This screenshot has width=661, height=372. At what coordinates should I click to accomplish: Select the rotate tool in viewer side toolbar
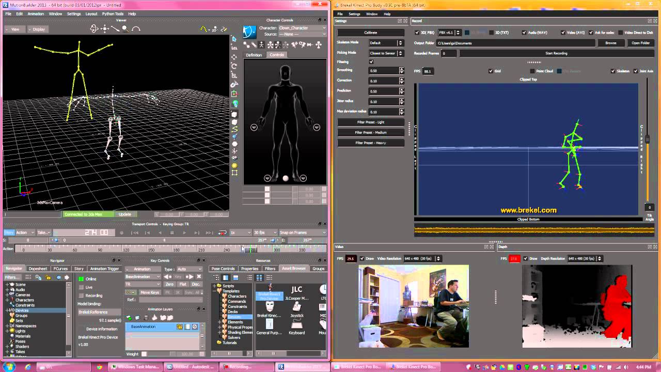click(x=234, y=66)
